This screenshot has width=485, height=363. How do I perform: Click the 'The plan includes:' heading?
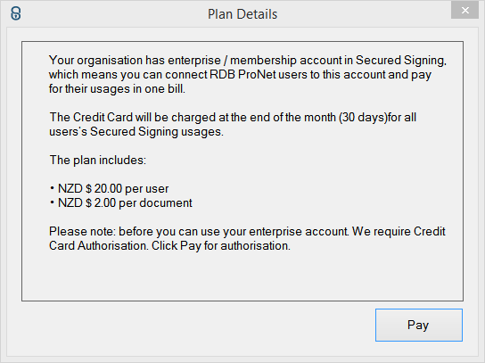pos(98,160)
